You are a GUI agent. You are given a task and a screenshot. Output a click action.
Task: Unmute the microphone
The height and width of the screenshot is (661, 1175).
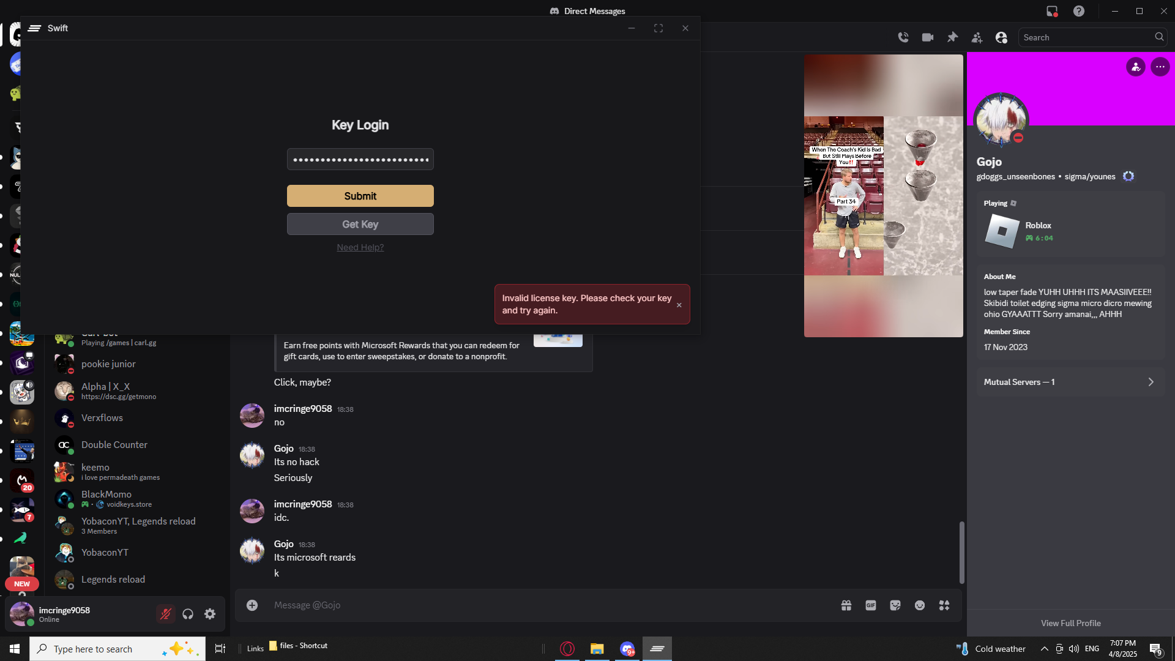tap(165, 614)
